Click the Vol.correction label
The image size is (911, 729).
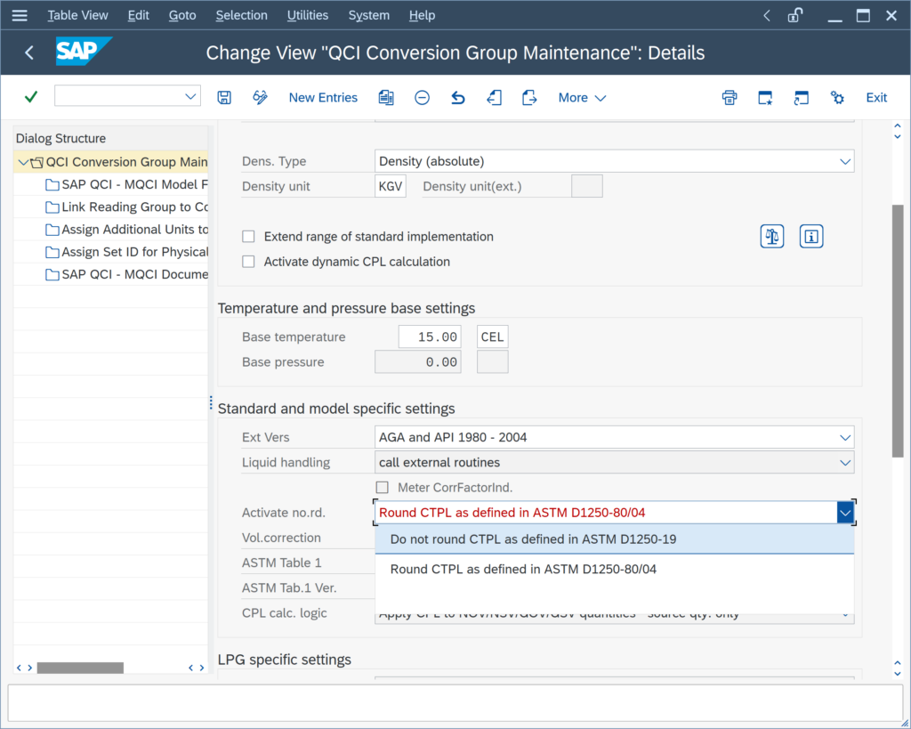281,538
